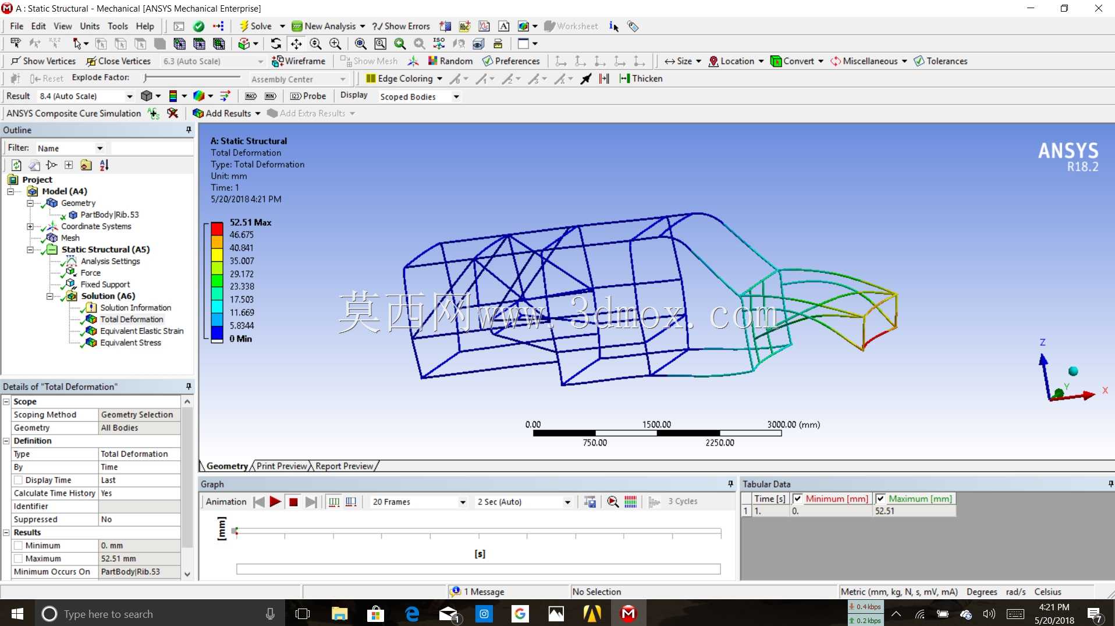This screenshot has width=1115, height=626.
Task: Click the Add Results button
Action: (222, 113)
